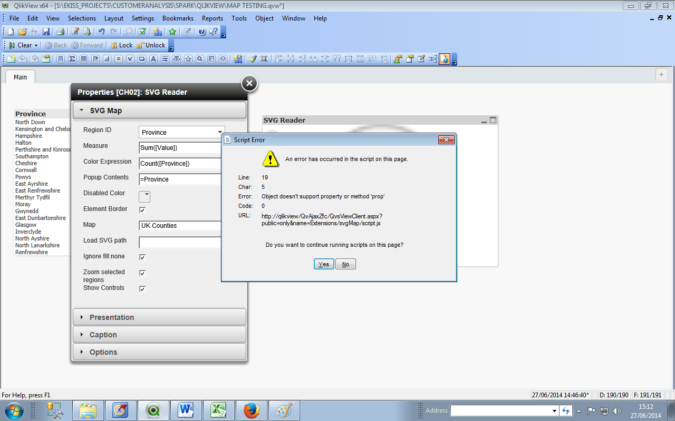The image size is (675, 421).
Task: Print using the printer toolbar icon
Action: click(60, 32)
